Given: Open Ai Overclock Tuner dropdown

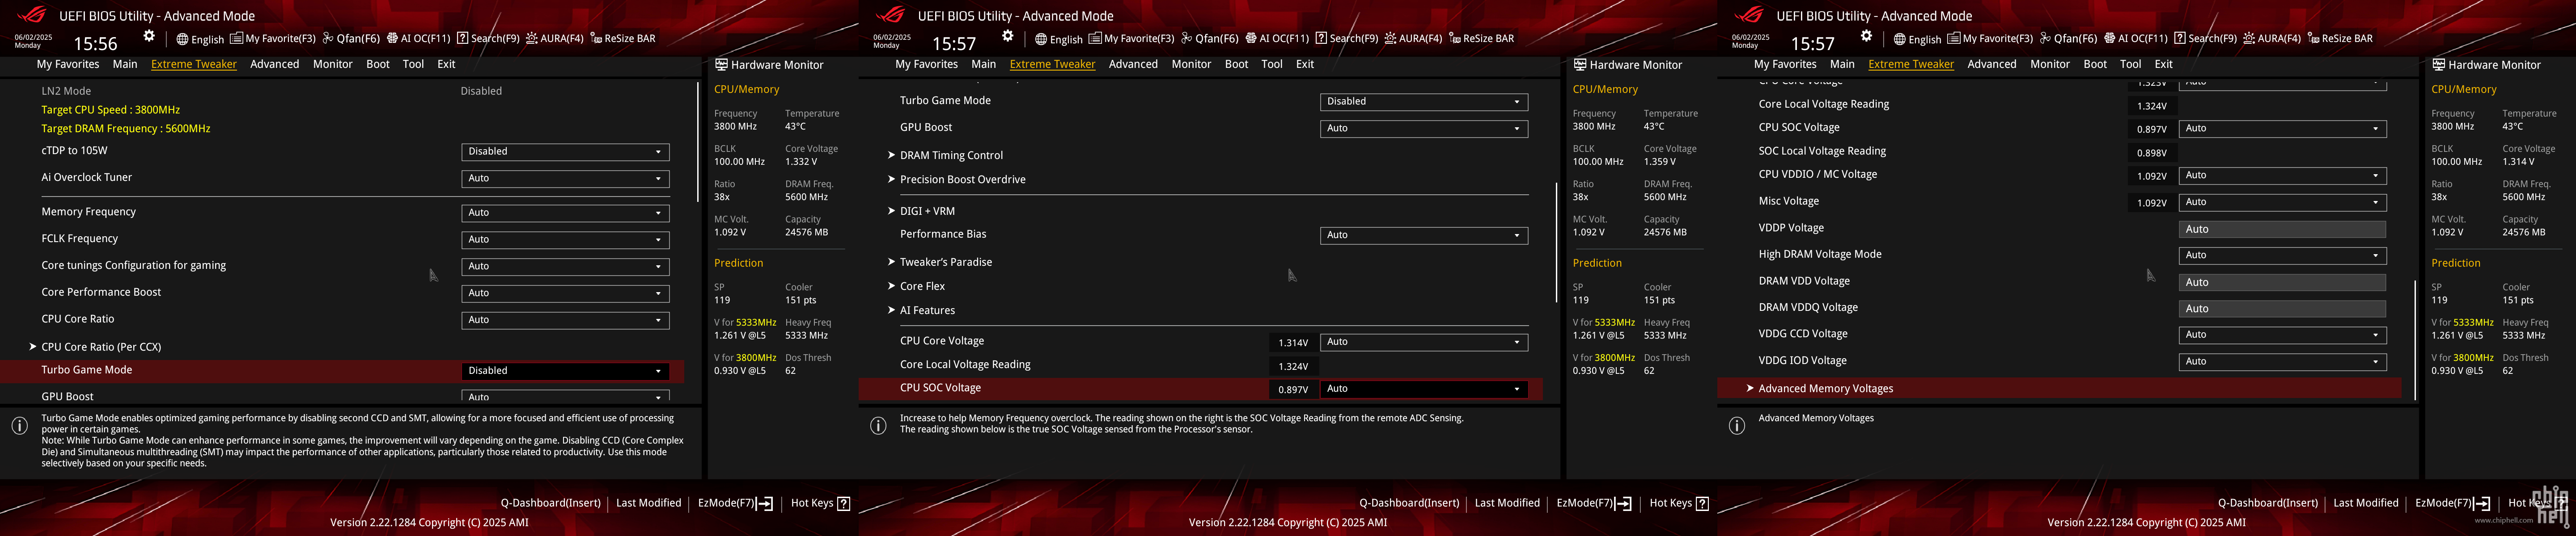Looking at the screenshot, I should pyautogui.click(x=565, y=179).
